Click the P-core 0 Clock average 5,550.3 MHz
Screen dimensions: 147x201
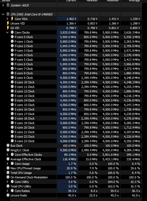tap(132, 37)
